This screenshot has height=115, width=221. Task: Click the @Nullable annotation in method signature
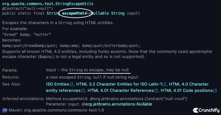(99, 13)
